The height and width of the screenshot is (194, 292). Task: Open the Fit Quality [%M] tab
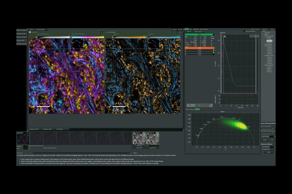point(47,129)
